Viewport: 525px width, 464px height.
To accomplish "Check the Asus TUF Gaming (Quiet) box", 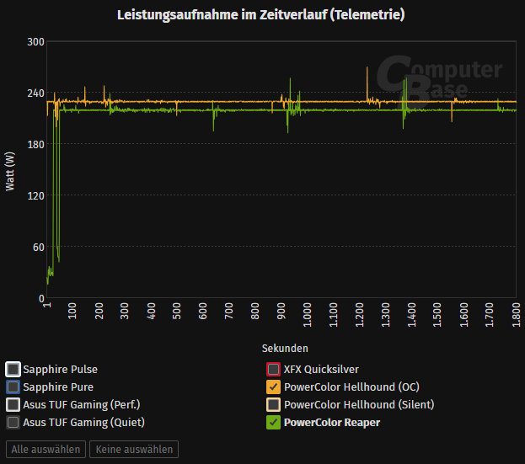I will [13, 423].
